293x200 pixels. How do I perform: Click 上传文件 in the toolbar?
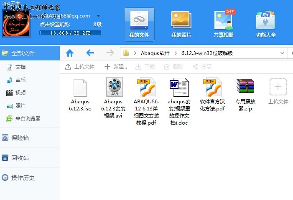80,67
